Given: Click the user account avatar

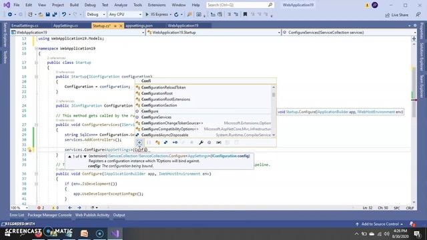Looking at the screenshot, I should point(375,5).
